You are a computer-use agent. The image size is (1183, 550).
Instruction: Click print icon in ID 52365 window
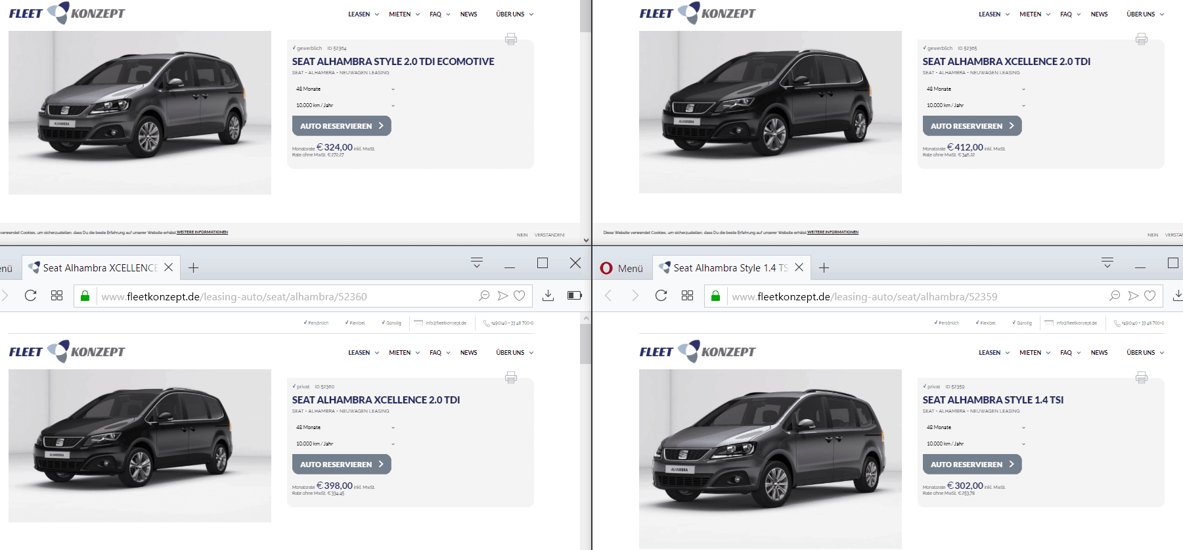coord(1142,39)
